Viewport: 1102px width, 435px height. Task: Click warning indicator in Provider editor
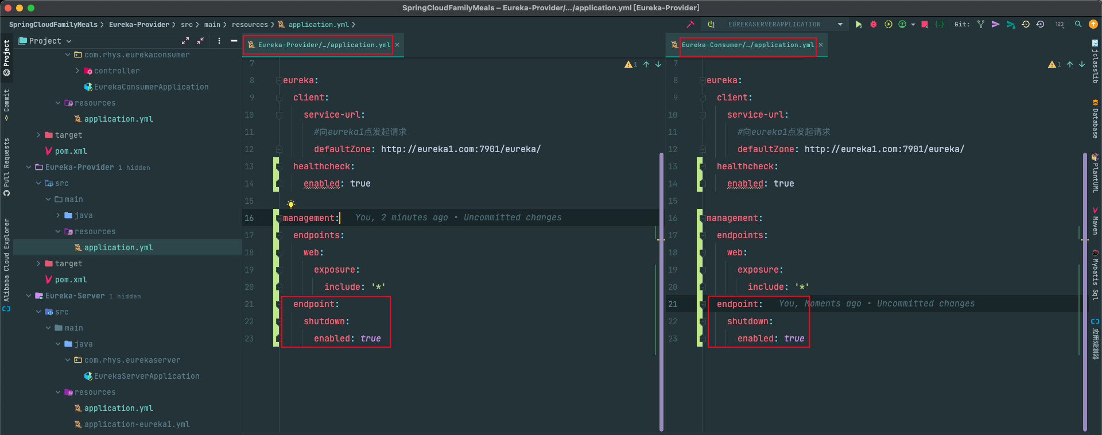[631, 64]
